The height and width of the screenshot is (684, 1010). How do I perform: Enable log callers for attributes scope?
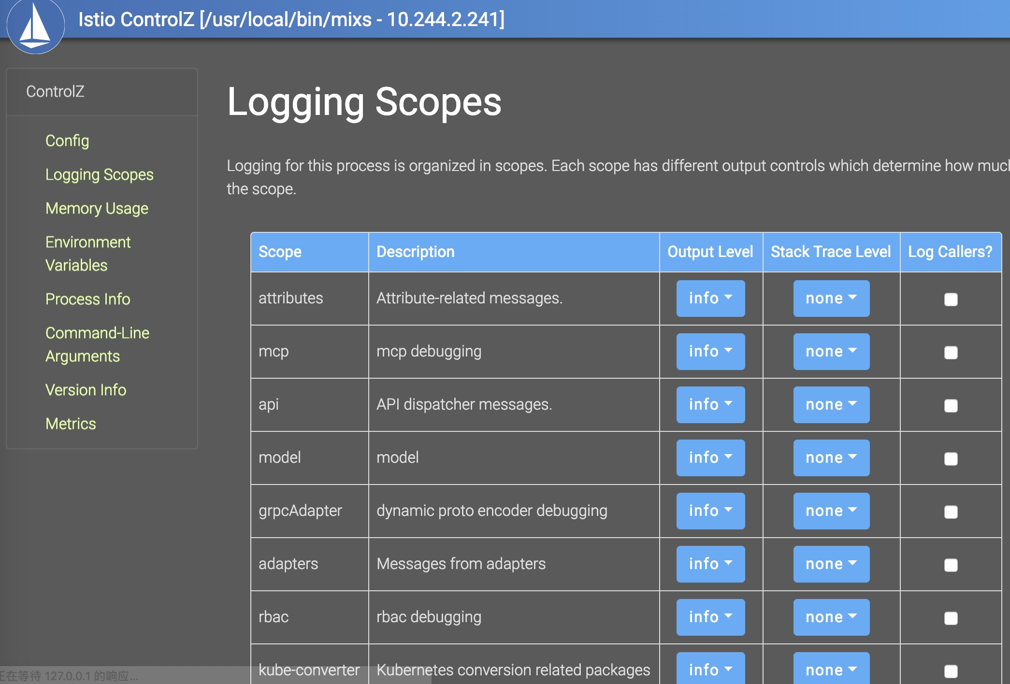[951, 299]
